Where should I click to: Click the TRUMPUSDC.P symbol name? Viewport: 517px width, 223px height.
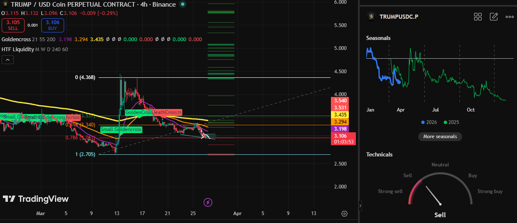[399, 17]
